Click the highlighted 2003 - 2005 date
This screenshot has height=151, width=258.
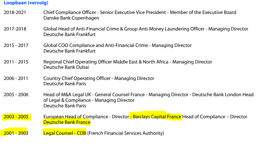[16, 117]
